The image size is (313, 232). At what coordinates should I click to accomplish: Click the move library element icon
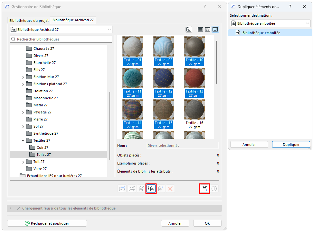coord(161,189)
